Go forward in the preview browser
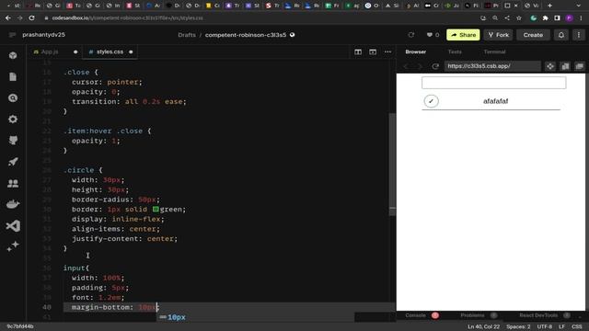589x331 pixels. [420, 66]
